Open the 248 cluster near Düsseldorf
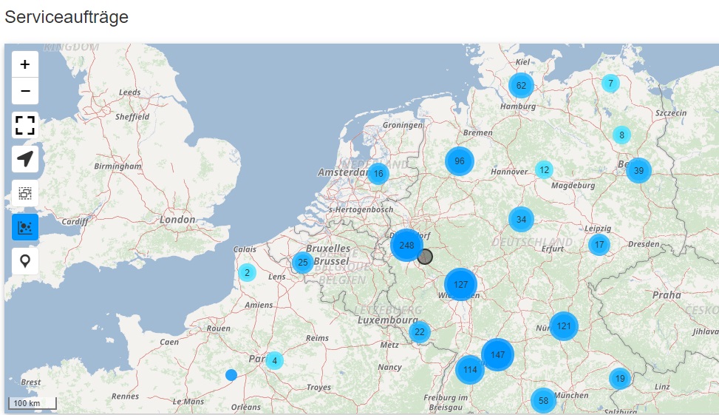This screenshot has height=415, width=719. (406, 245)
